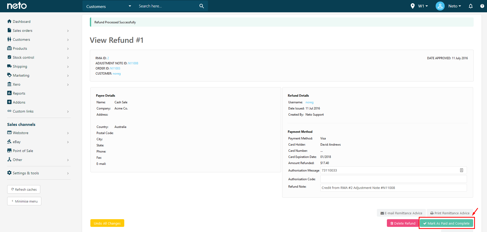Expand Other menu chevron
This screenshot has height=232, width=487.
click(68, 160)
